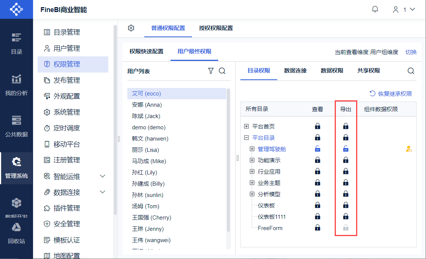Click the search icon in user list
This screenshot has width=426, height=259.
(222, 71)
